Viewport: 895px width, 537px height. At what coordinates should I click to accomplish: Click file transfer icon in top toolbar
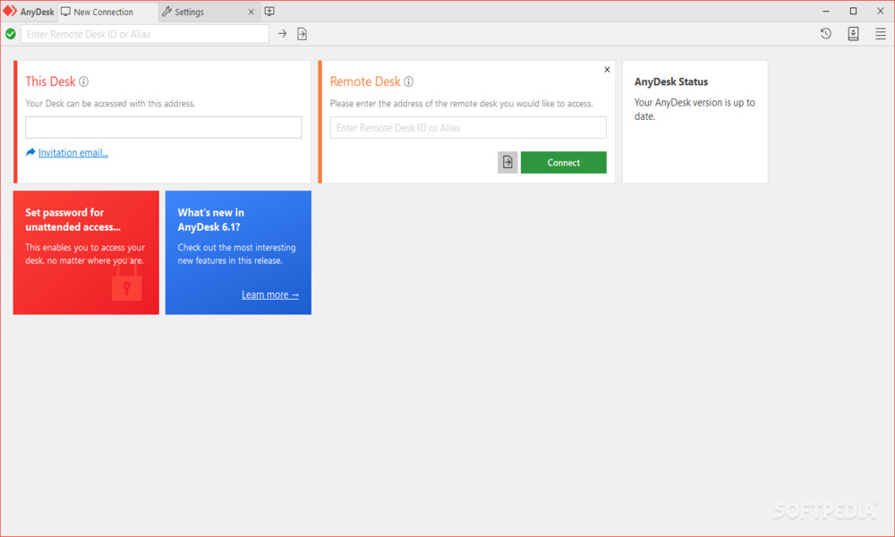click(x=302, y=34)
